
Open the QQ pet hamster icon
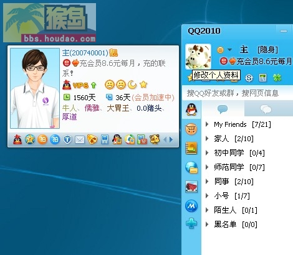(x=155, y=139)
